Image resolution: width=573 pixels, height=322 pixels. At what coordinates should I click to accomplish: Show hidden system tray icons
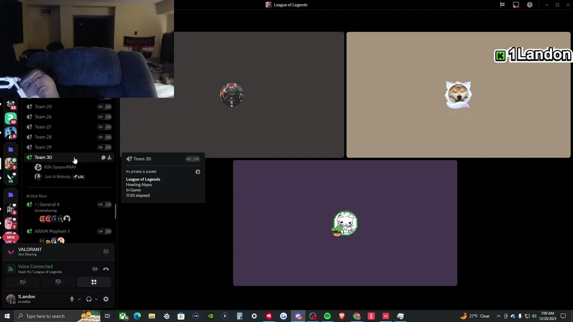click(498, 316)
